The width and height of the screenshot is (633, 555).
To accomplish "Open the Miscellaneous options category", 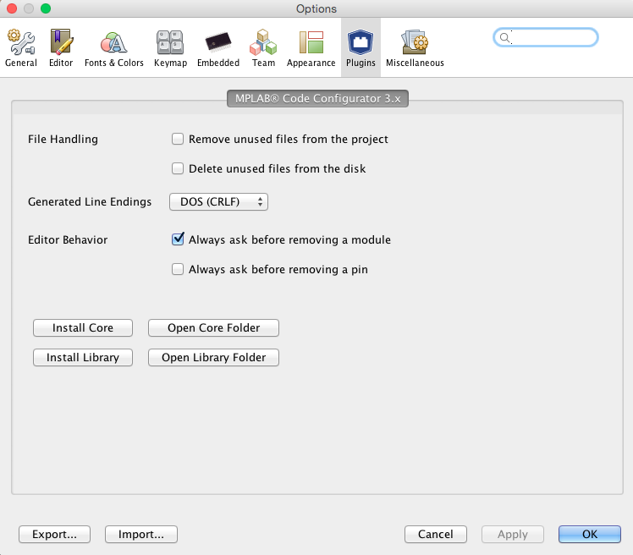I will [x=415, y=48].
